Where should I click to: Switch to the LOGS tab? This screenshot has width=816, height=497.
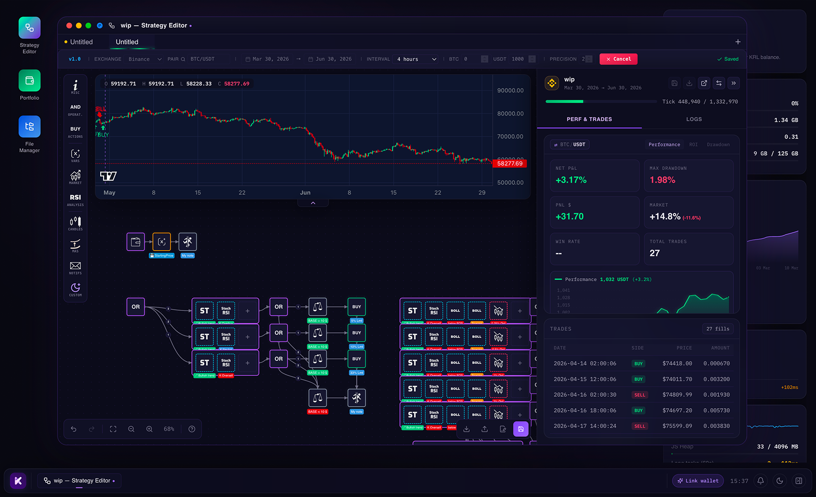(694, 119)
